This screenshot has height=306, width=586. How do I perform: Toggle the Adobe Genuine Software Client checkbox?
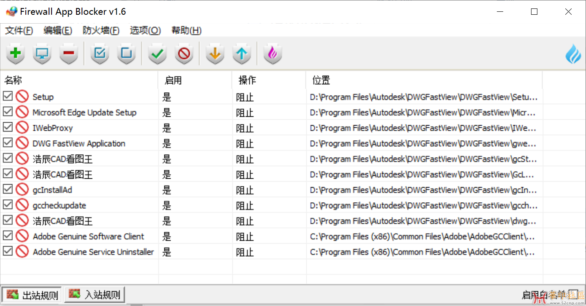click(x=8, y=236)
